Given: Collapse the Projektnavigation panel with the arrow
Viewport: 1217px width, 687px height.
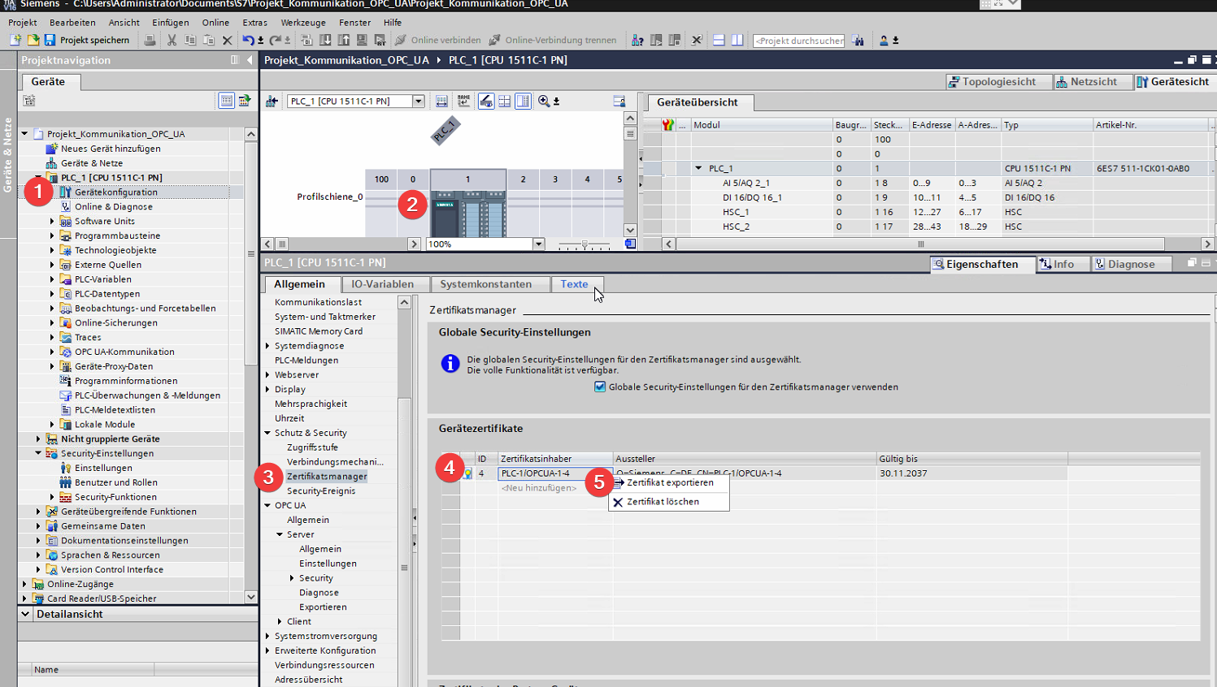Looking at the screenshot, I should (x=250, y=60).
